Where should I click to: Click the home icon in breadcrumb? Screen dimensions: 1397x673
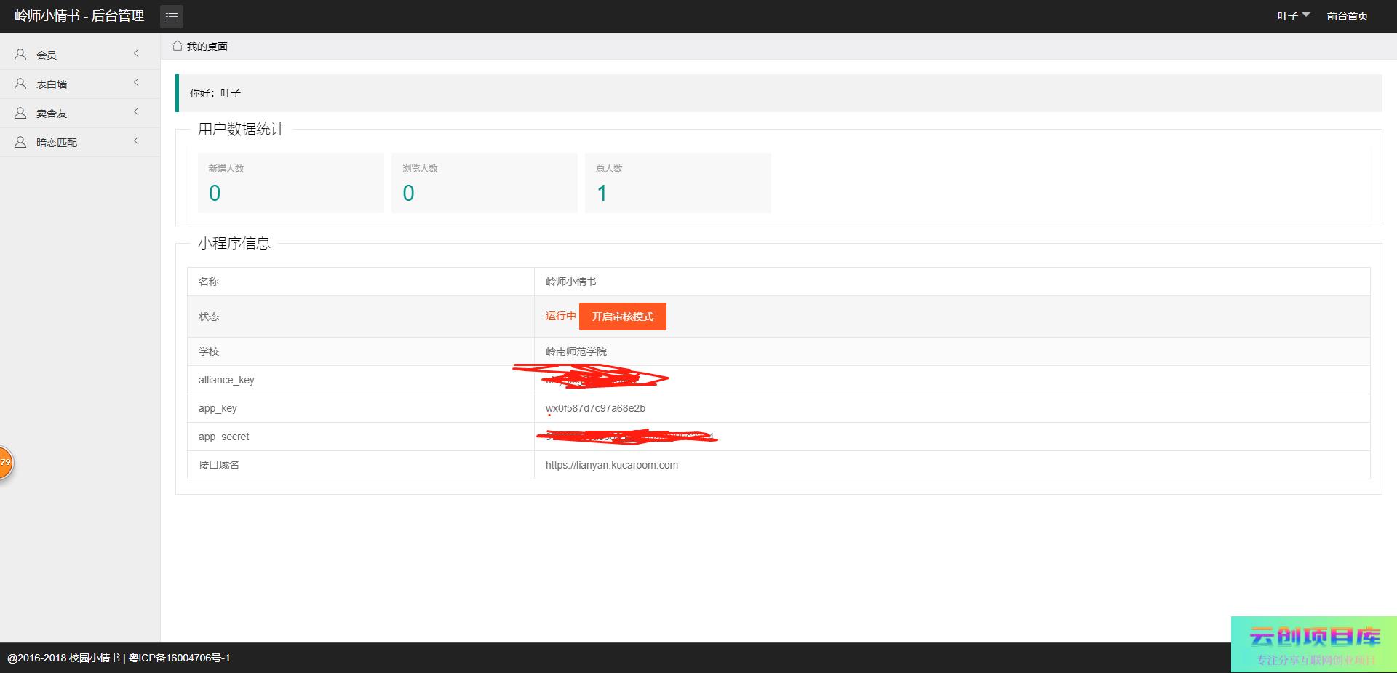177,46
